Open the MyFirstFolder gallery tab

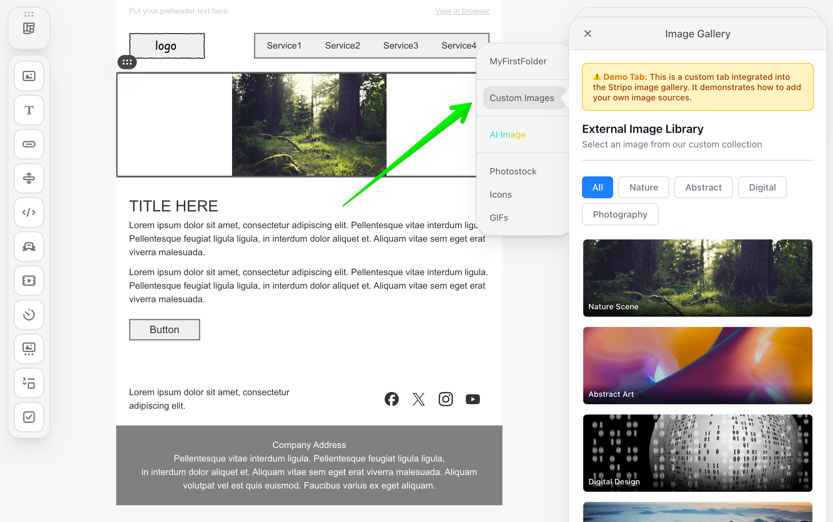tap(518, 61)
